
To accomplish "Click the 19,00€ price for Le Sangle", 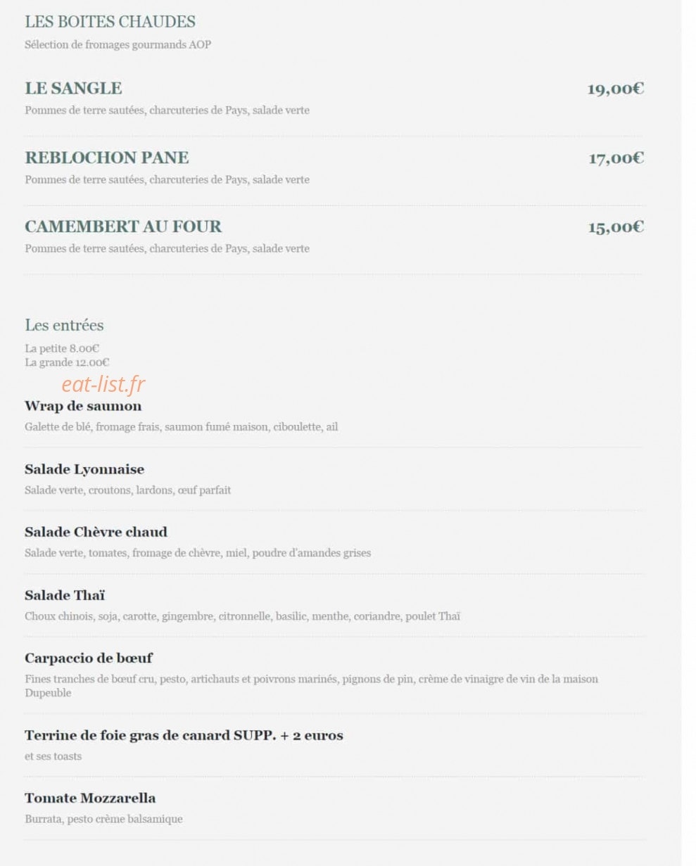I will (616, 89).
